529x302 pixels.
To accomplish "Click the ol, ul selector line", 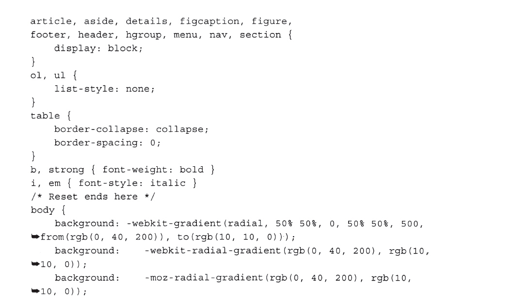I will pos(54,75).
